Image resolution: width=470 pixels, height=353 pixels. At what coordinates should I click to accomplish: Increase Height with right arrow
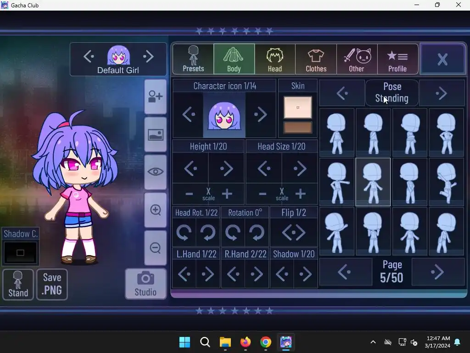pos(226,168)
